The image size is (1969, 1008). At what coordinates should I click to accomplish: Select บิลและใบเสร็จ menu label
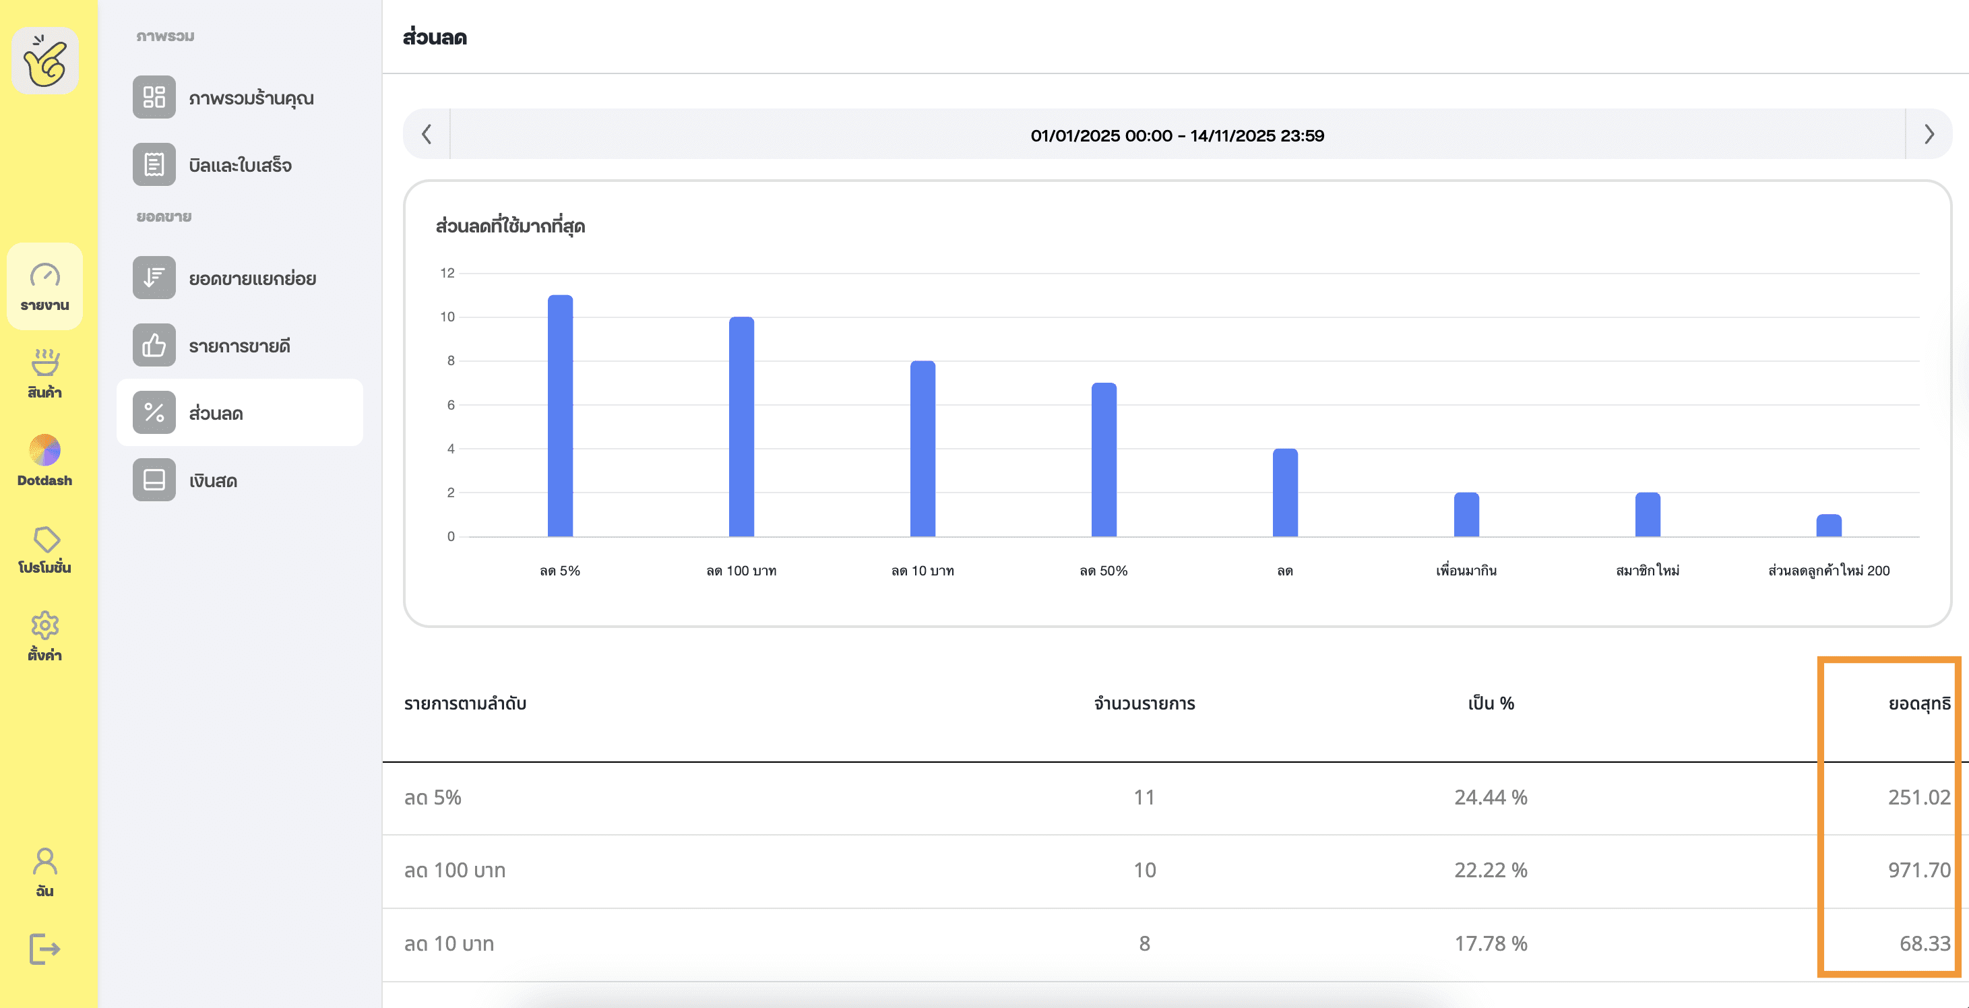tap(240, 165)
